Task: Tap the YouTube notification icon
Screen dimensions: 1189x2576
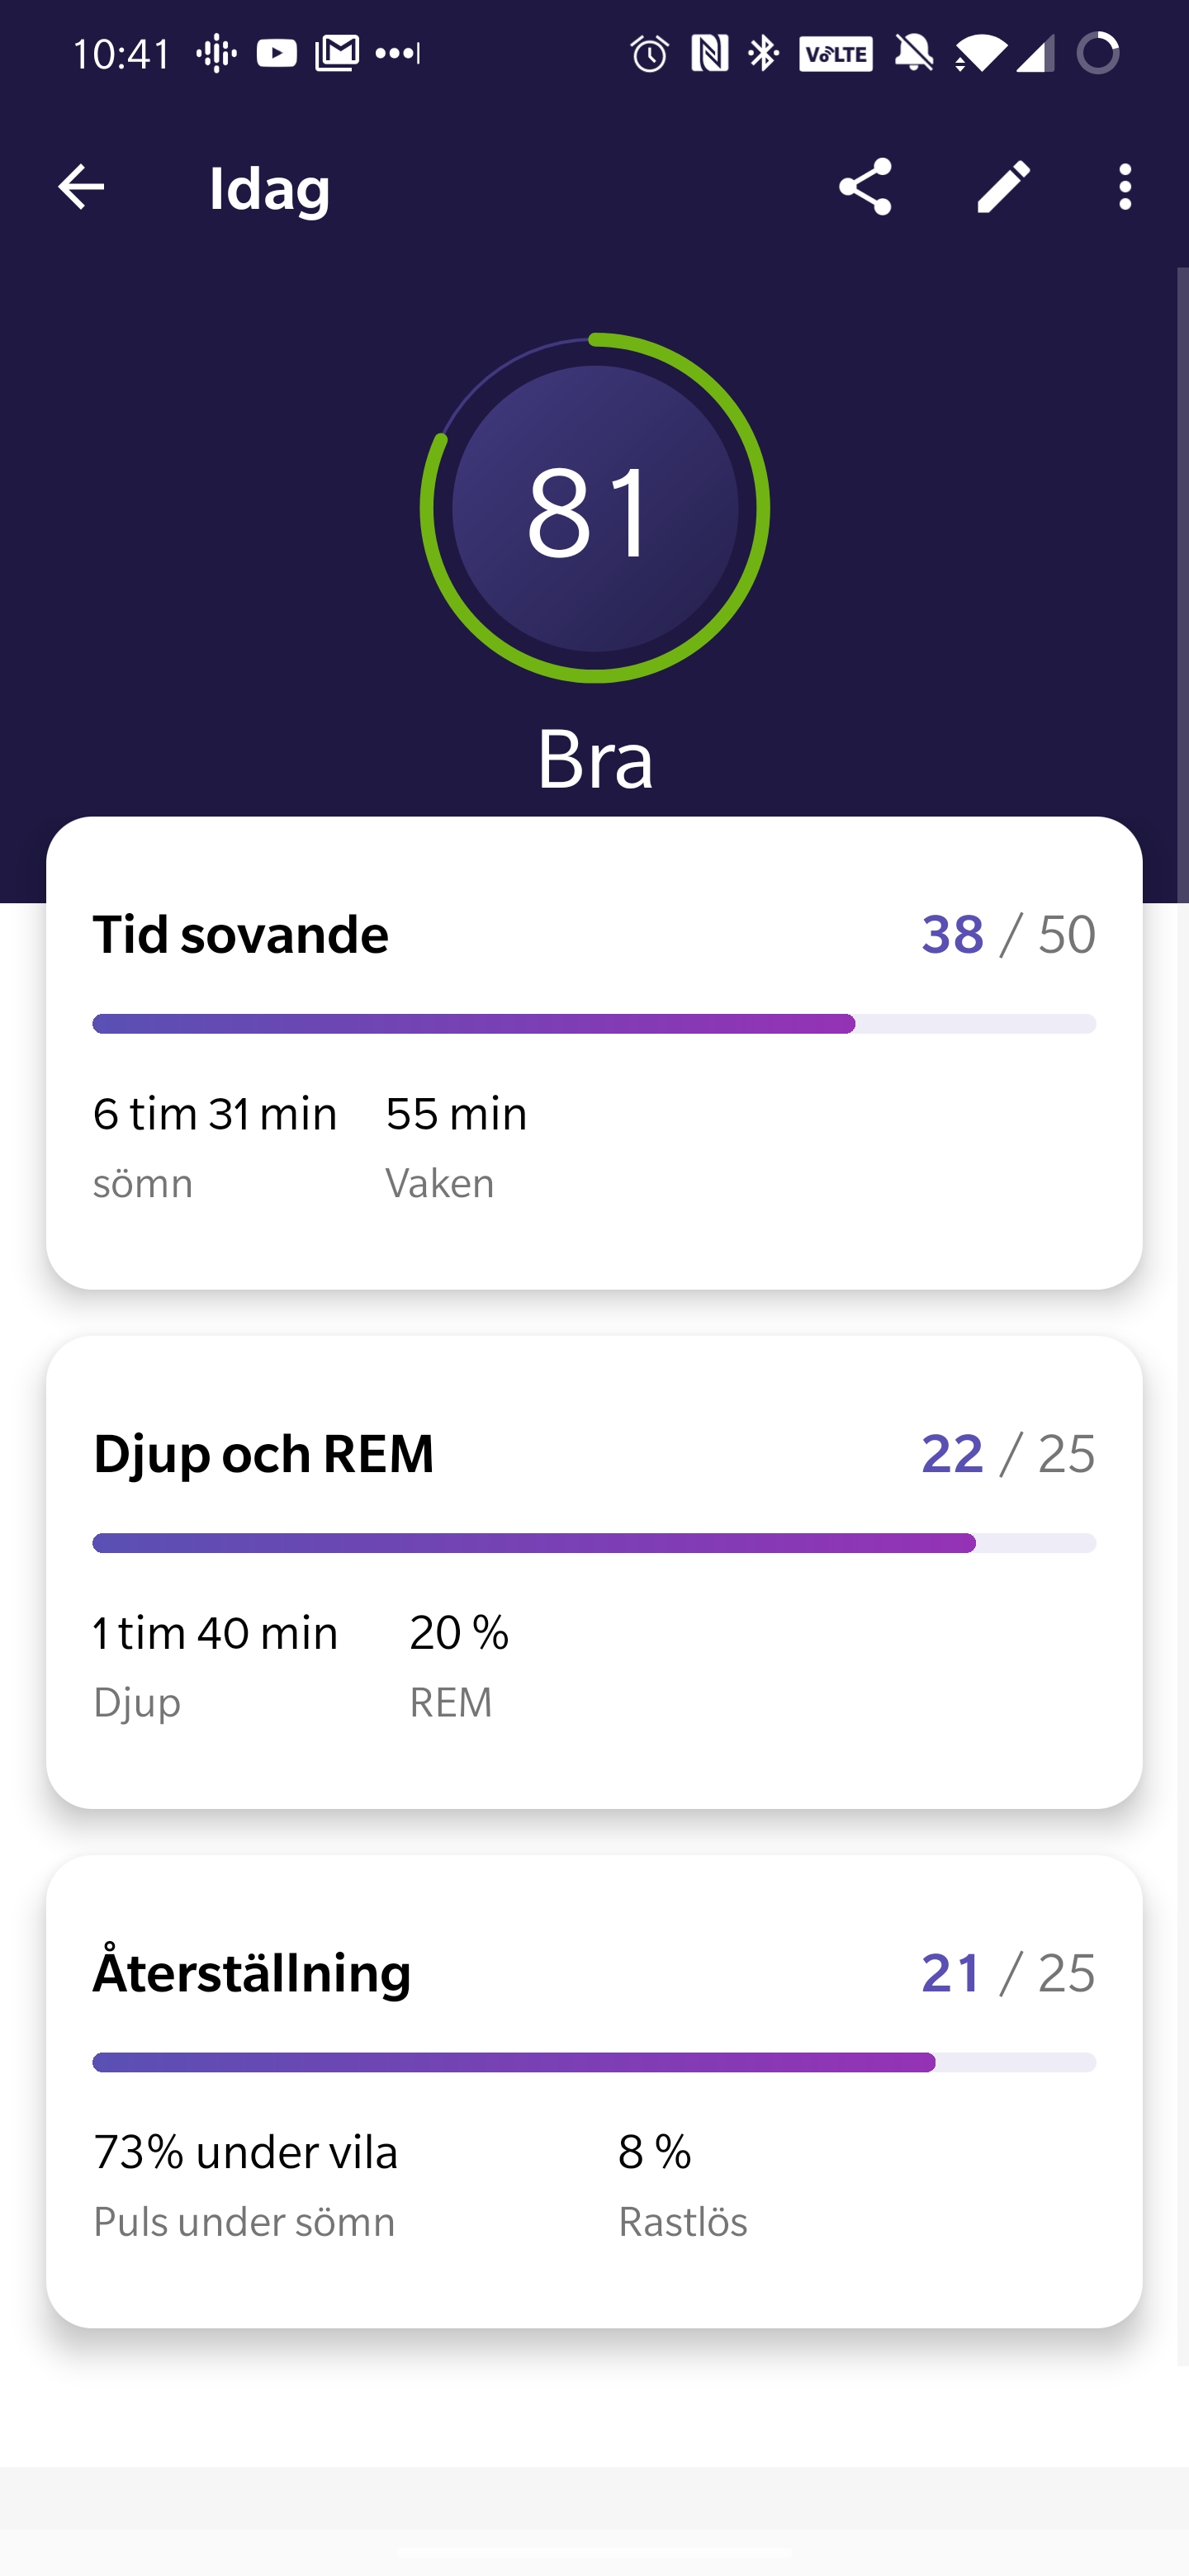Action: pos(276,54)
